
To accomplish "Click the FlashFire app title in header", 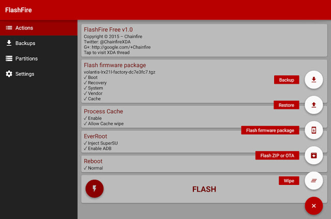I will point(19,10).
